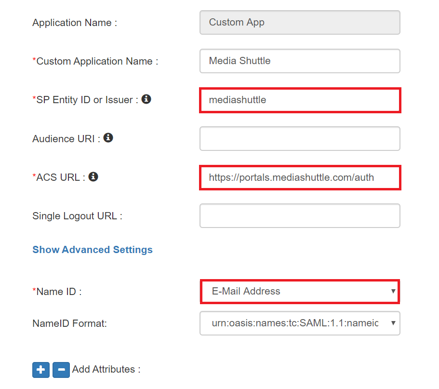Open the Name ID dropdown
439x389 pixels.
tap(300, 291)
